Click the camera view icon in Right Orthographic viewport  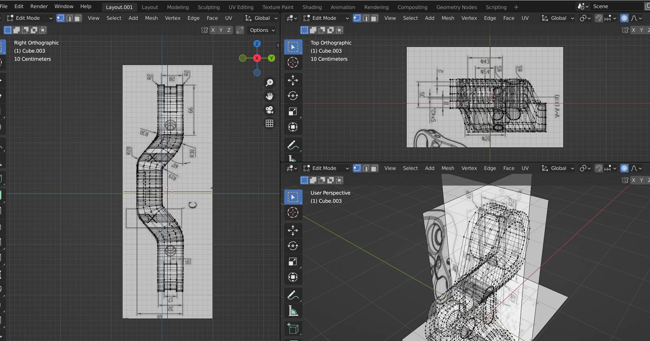tap(269, 110)
